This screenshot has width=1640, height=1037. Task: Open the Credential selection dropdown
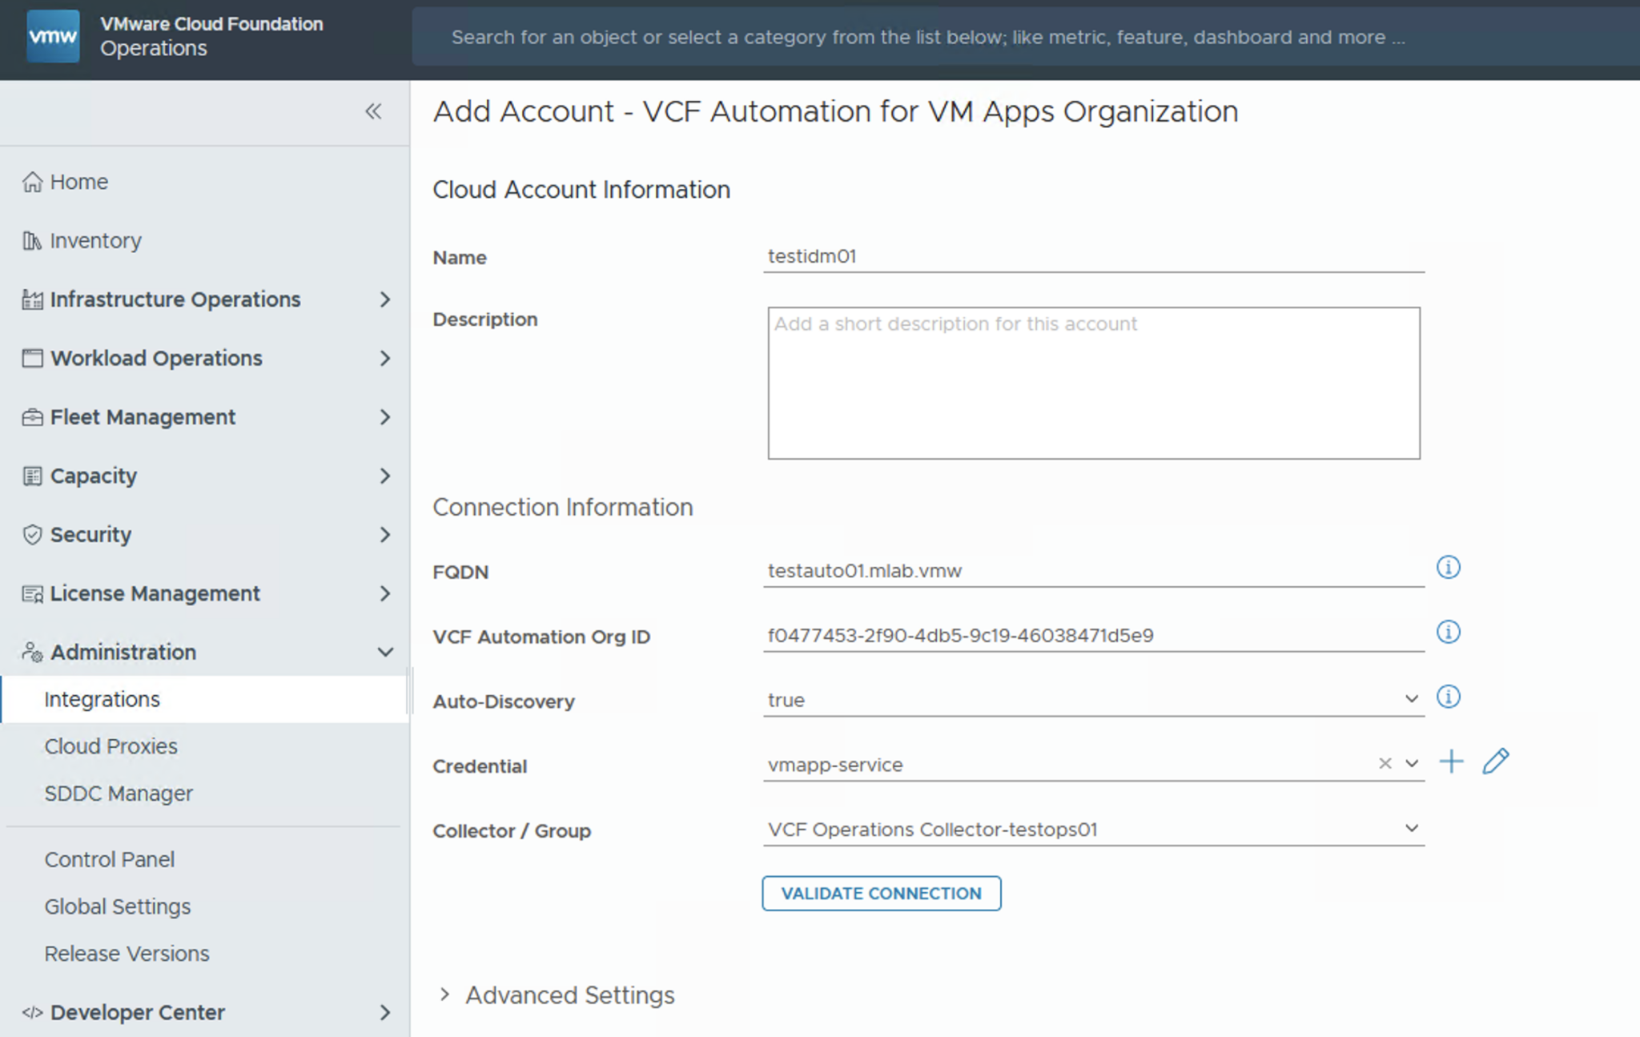click(1412, 763)
